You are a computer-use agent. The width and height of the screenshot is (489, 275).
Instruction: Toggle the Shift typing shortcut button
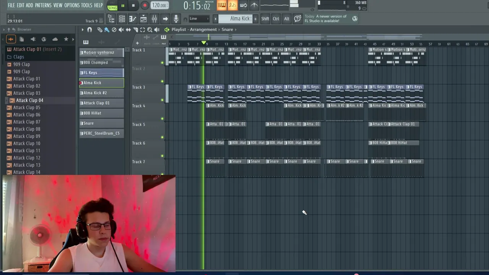[265, 19]
